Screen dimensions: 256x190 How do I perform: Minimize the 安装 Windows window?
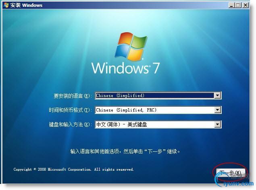pyautogui.click(x=231, y=5)
